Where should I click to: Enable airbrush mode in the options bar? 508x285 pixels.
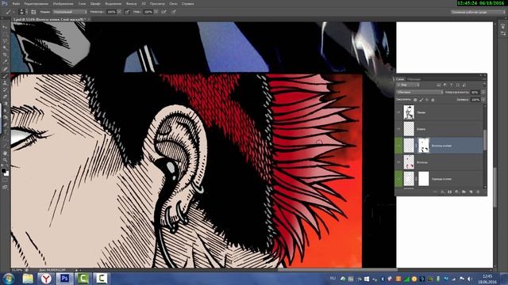(164, 12)
